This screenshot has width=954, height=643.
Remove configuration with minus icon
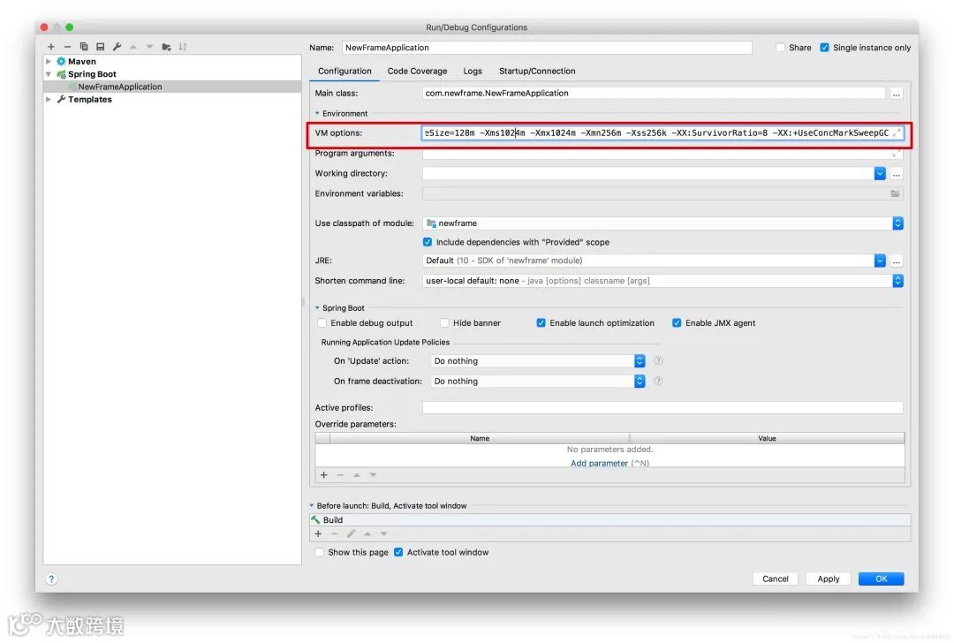[x=67, y=47]
